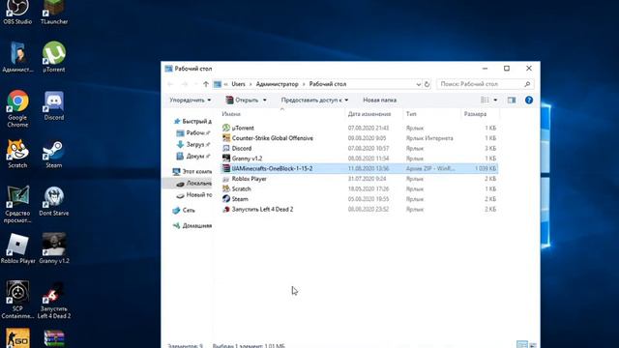Select UAMinecrafts-OneBlock-1-15-2 archive row
Viewport: 619px width, 348px height.
click(359, 168)
